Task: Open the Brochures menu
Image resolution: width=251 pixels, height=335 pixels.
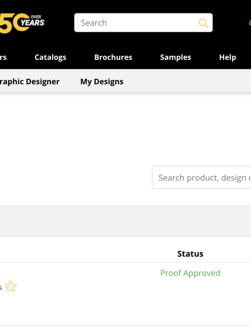Action: pyautogui.click(x=113, y=57)
